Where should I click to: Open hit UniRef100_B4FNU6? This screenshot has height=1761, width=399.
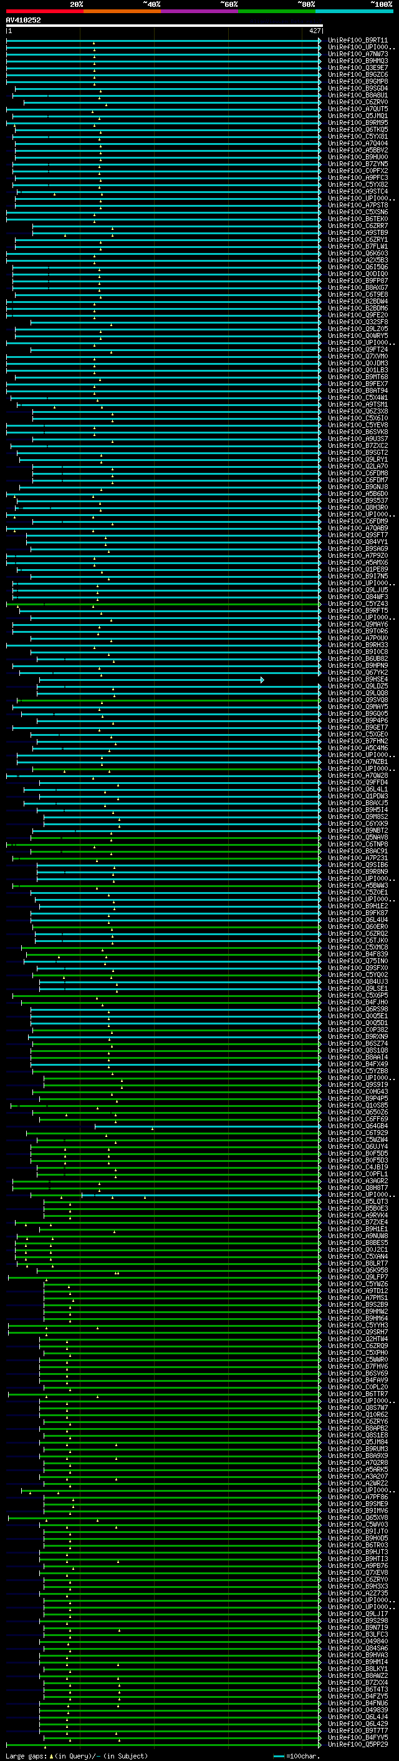(357, 1704)
